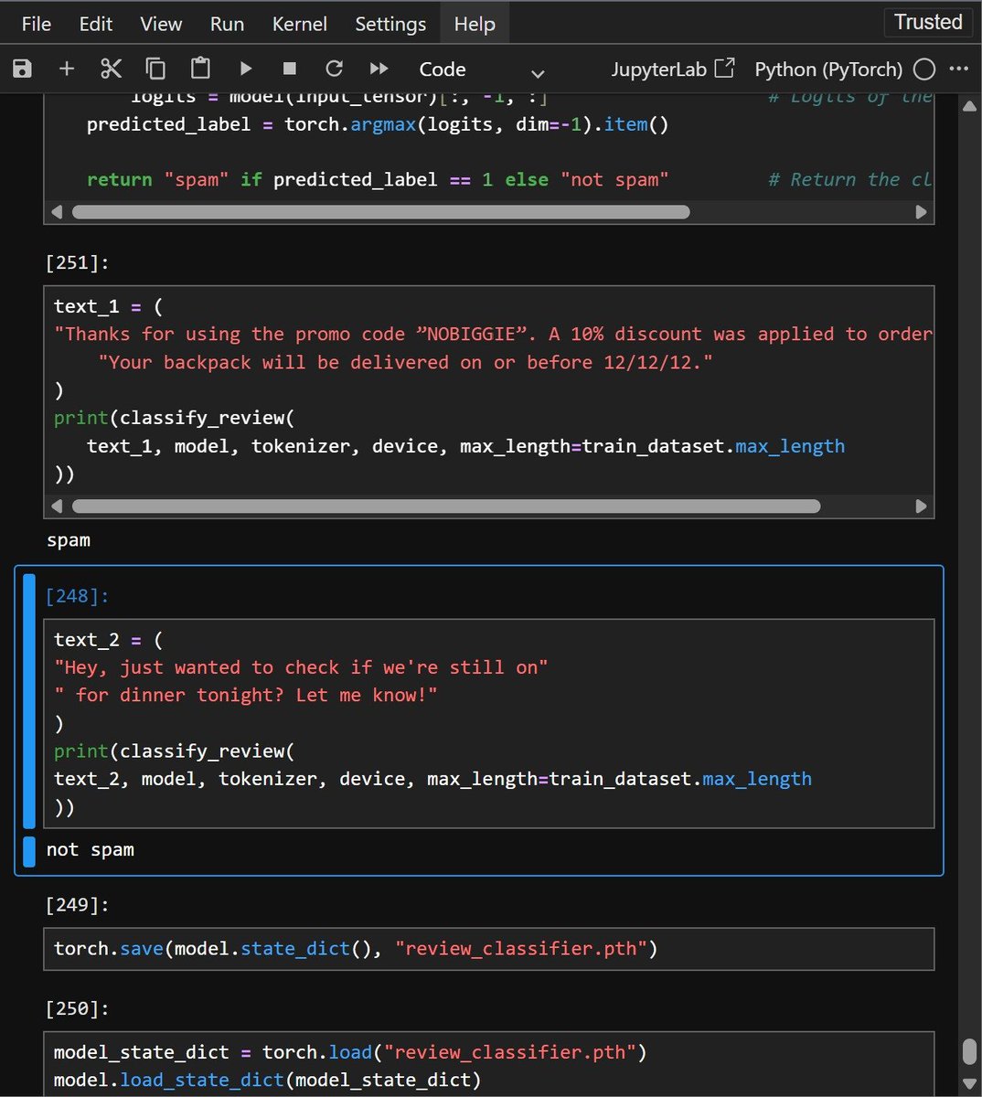The image size is (982, 1097).
Task: Click the [249] cell prompt
Action: coord(78,905)
